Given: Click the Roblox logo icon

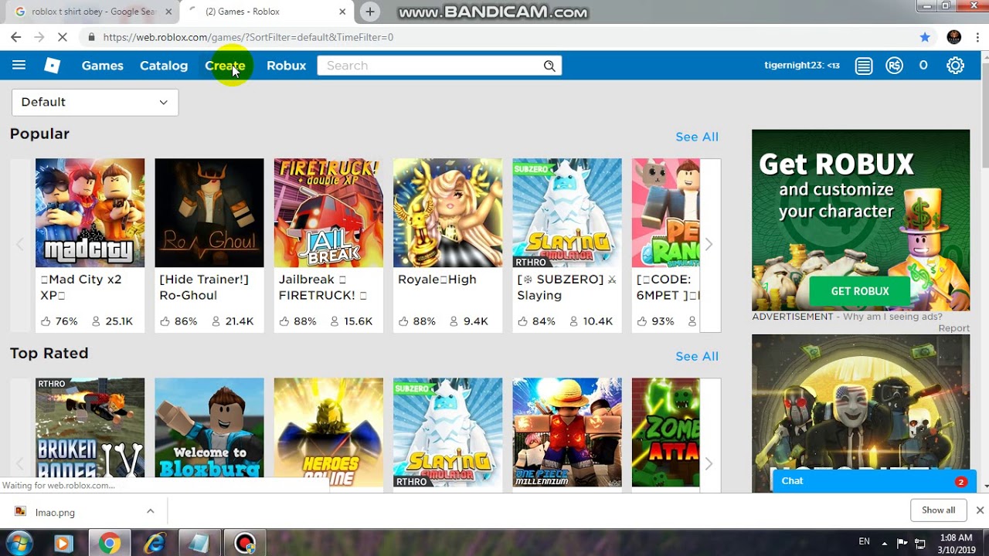Looking at the screenshot, I should click(52, 66).
